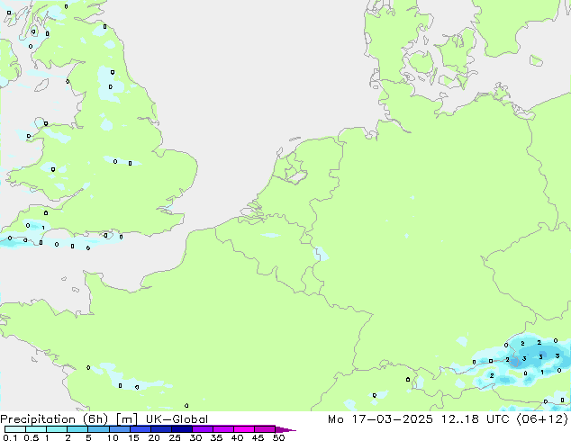The image size is (571, 441).
Task: Click the '0.1' legend scale value
Action: 10,437
